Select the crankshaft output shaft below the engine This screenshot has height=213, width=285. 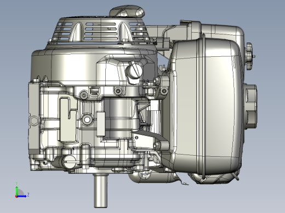[100, 191]
